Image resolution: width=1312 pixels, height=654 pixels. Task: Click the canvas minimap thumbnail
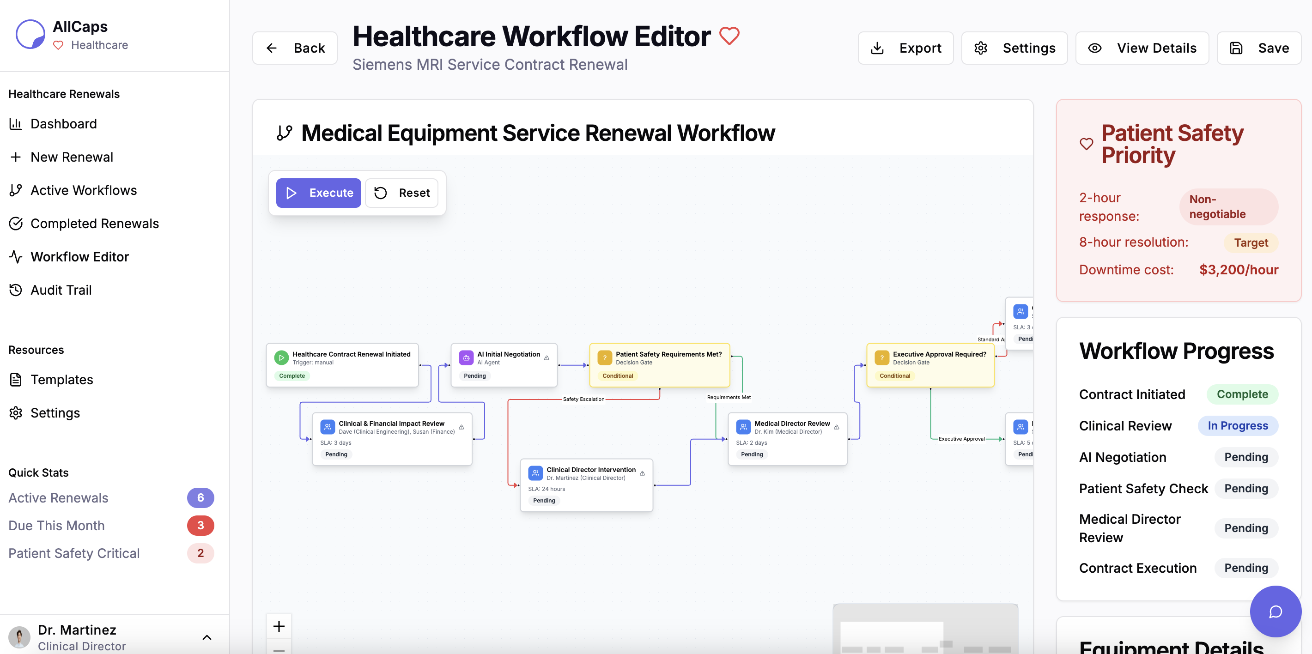pos(925,629)
